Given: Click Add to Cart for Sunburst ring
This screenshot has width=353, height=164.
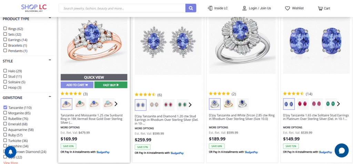Looking at the screenshot, I should tap(77, 85).
